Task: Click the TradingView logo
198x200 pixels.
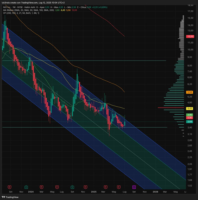Action: tap(10, 197)
